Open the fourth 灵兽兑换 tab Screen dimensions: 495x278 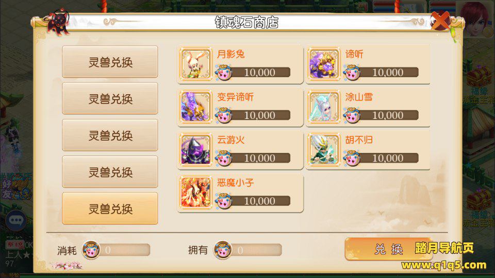coord(110,172)
